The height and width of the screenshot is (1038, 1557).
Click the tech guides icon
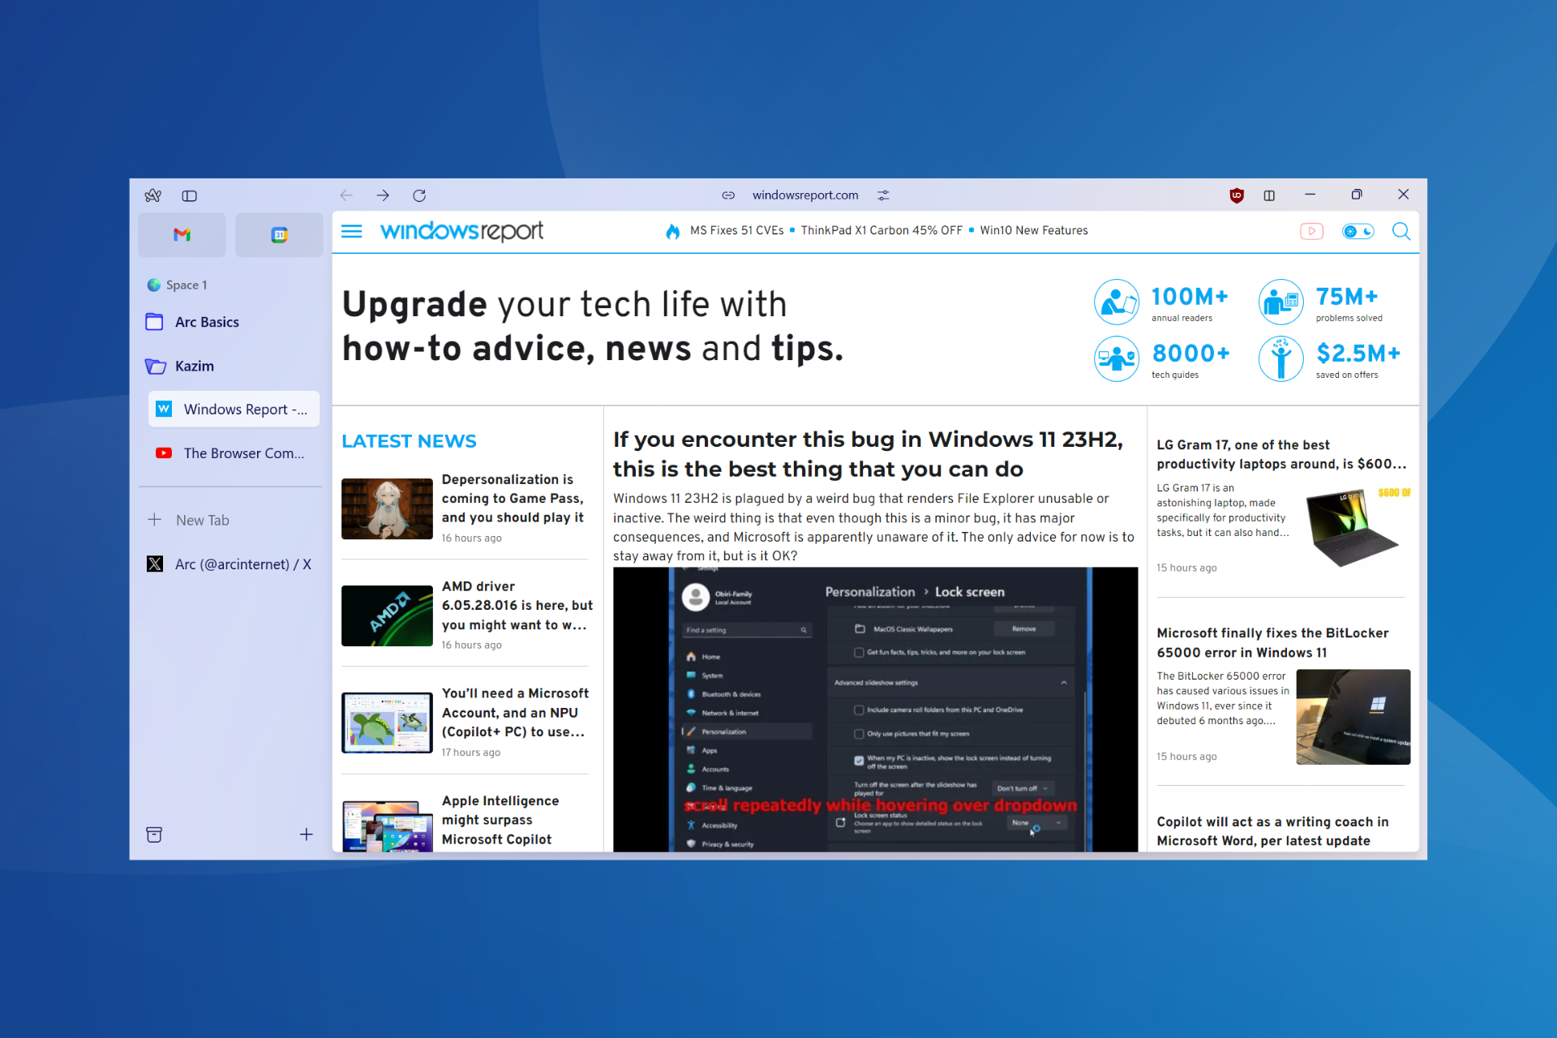1117,358
